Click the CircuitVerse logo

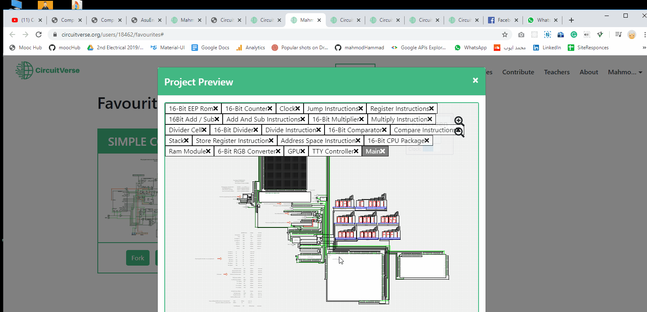tap(48, 70)
